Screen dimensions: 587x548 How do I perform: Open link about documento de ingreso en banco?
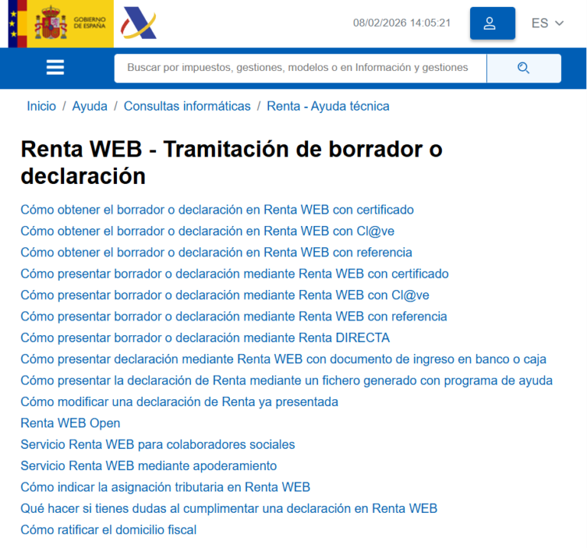pyautogui.click(x=284, y=359)
